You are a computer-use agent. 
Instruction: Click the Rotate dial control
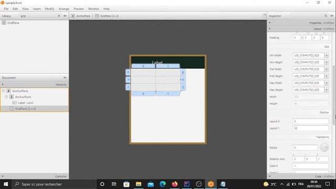(324, 148)
